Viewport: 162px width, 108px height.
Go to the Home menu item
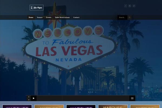31,18
